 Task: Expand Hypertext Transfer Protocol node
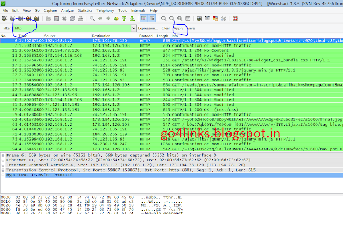pos(3,175)
